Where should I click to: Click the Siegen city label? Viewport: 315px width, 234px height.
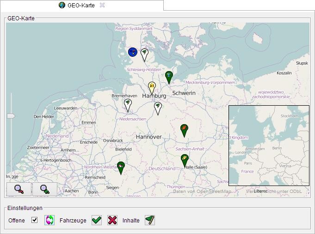pos(112,188)
